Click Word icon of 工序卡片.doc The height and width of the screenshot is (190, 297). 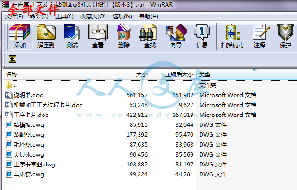click(9, 115)
